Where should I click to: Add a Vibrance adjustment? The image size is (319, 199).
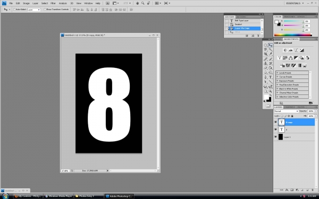[280, 58]
